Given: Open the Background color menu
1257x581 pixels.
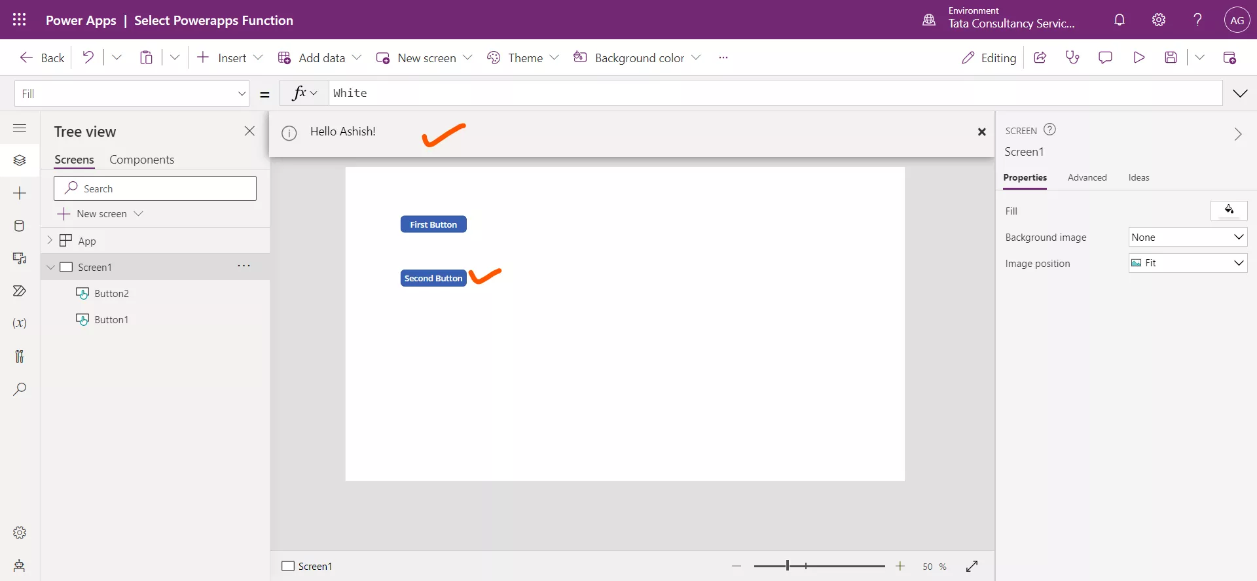Looking at the screenshot, I should point(637,58).
